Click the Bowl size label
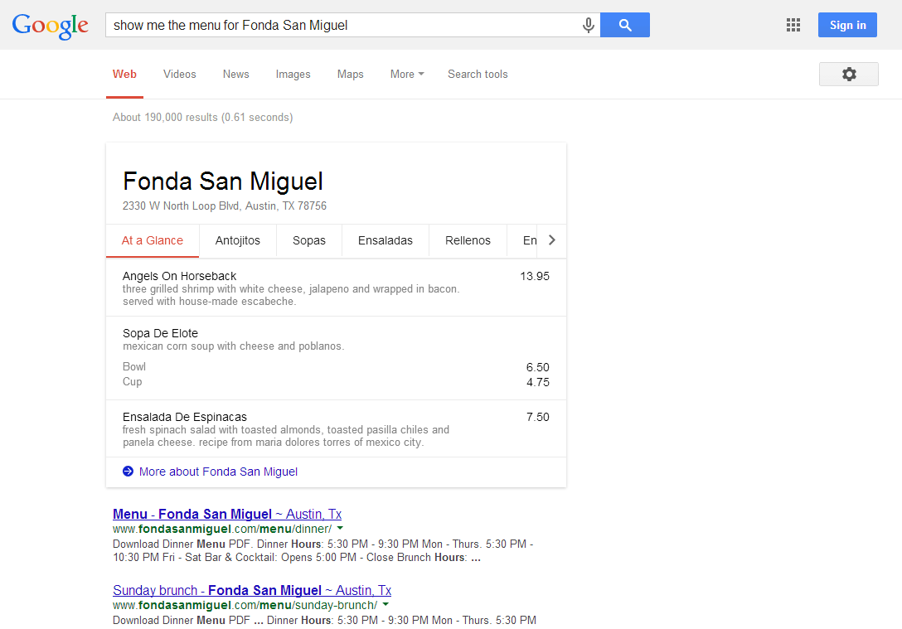Screen dimensions: 902x629 pos(134,367)
